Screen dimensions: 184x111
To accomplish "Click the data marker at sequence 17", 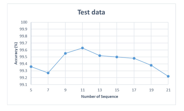I will tap(134, 58).
